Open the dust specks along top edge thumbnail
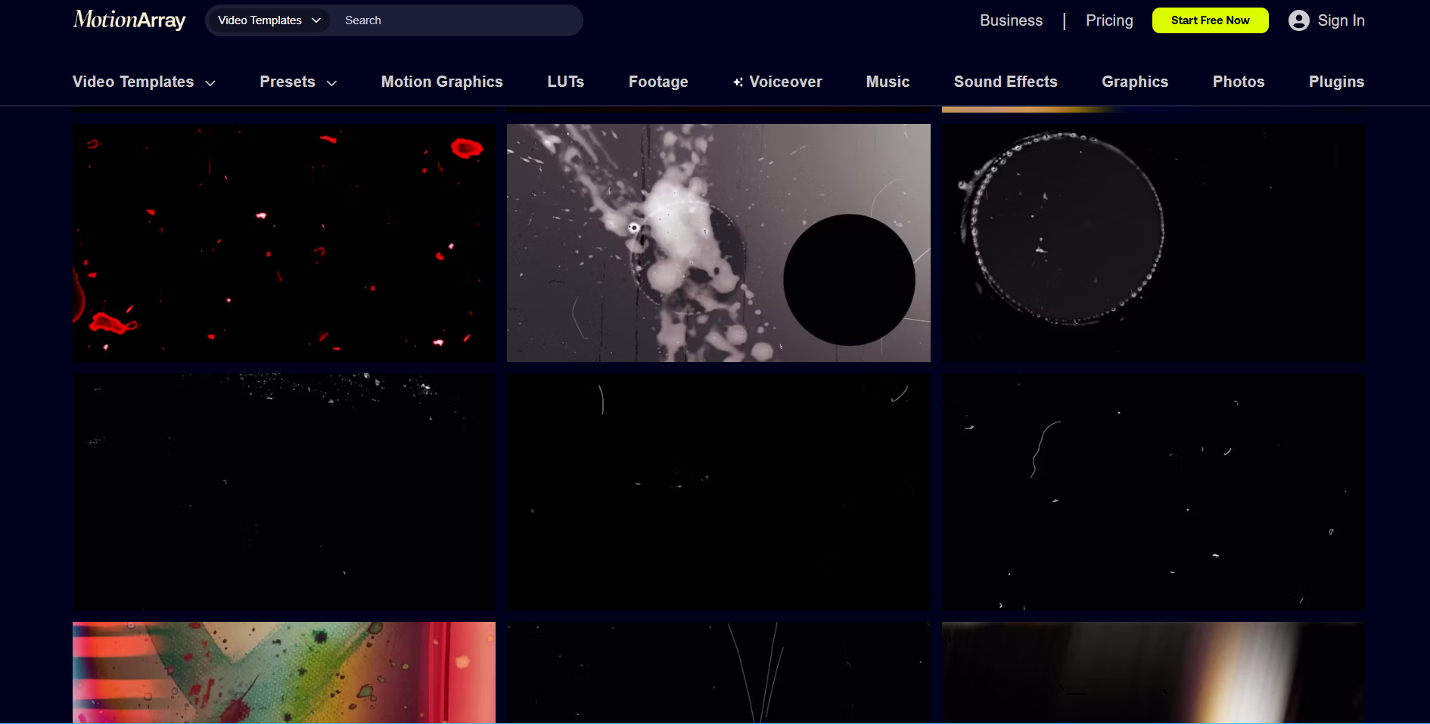This screenshot has width=1430, height=724. click(x=284, y=491)
